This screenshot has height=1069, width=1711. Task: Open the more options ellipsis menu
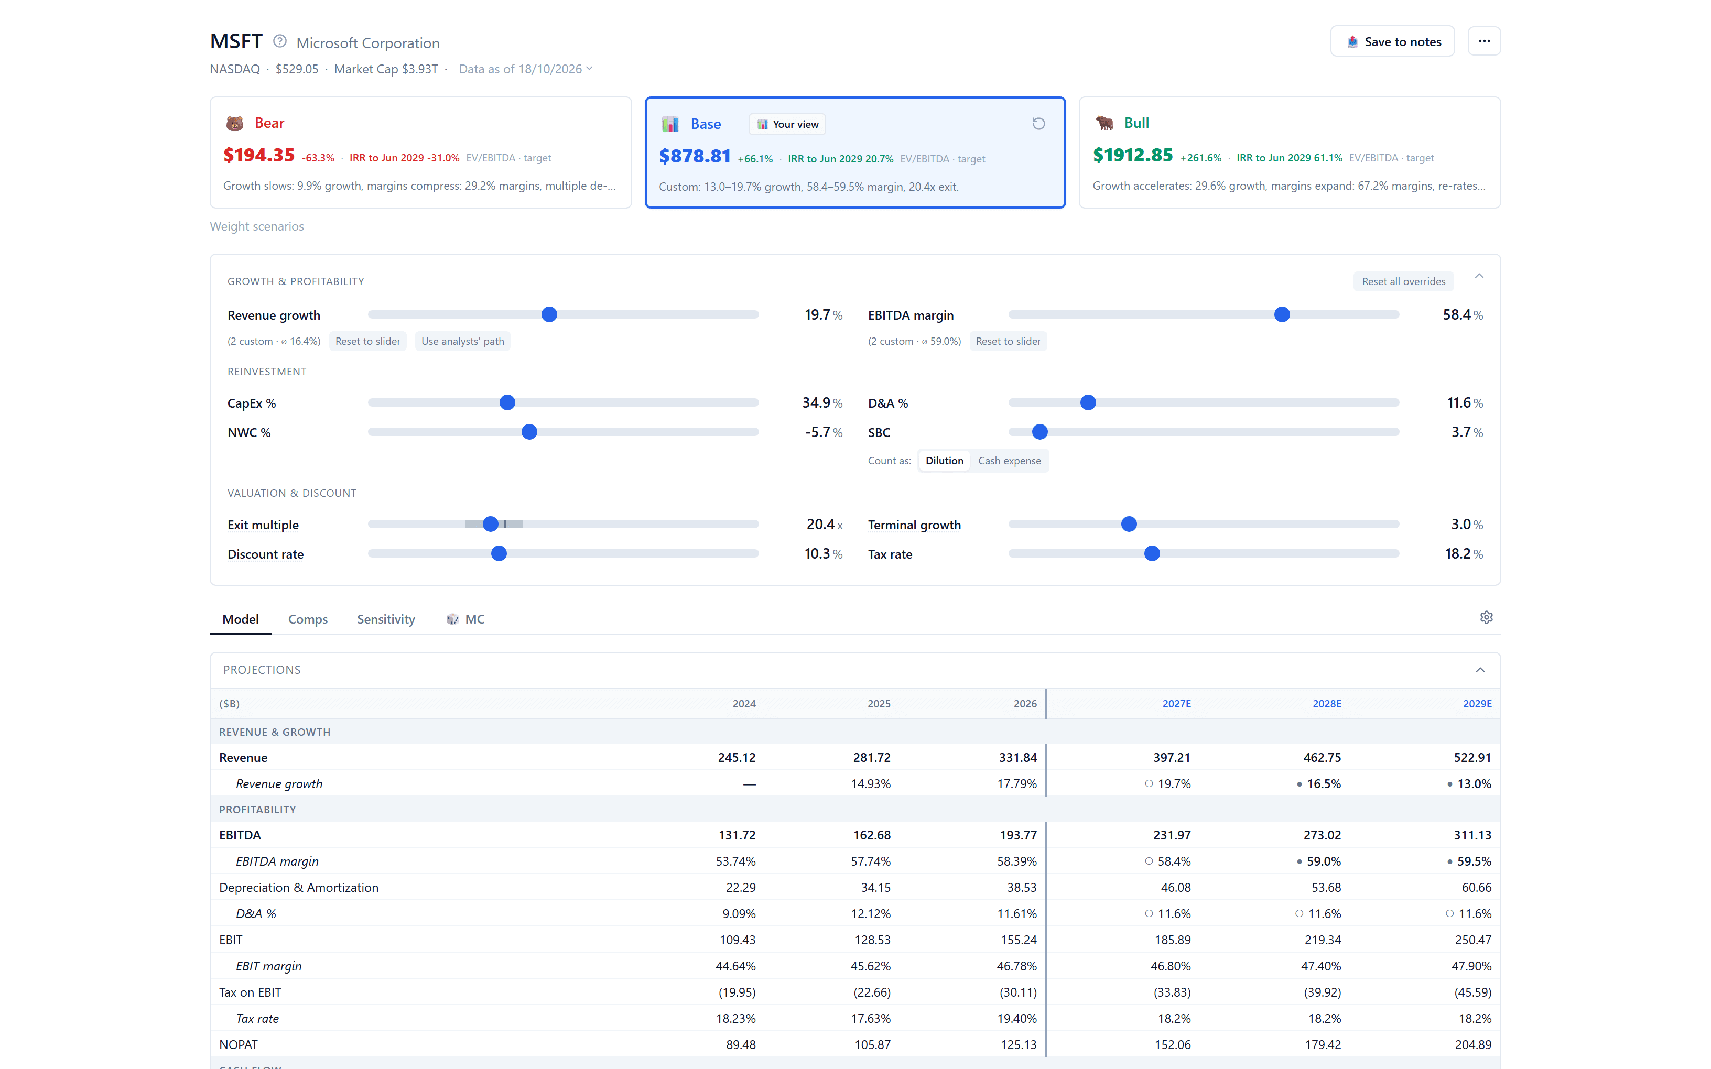pos(1484,41)
